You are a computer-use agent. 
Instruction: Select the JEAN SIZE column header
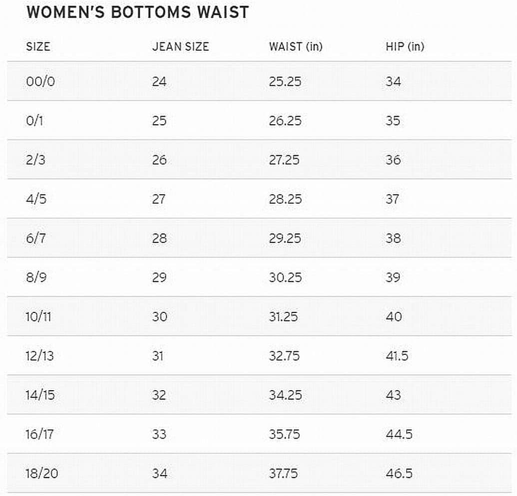180,46
